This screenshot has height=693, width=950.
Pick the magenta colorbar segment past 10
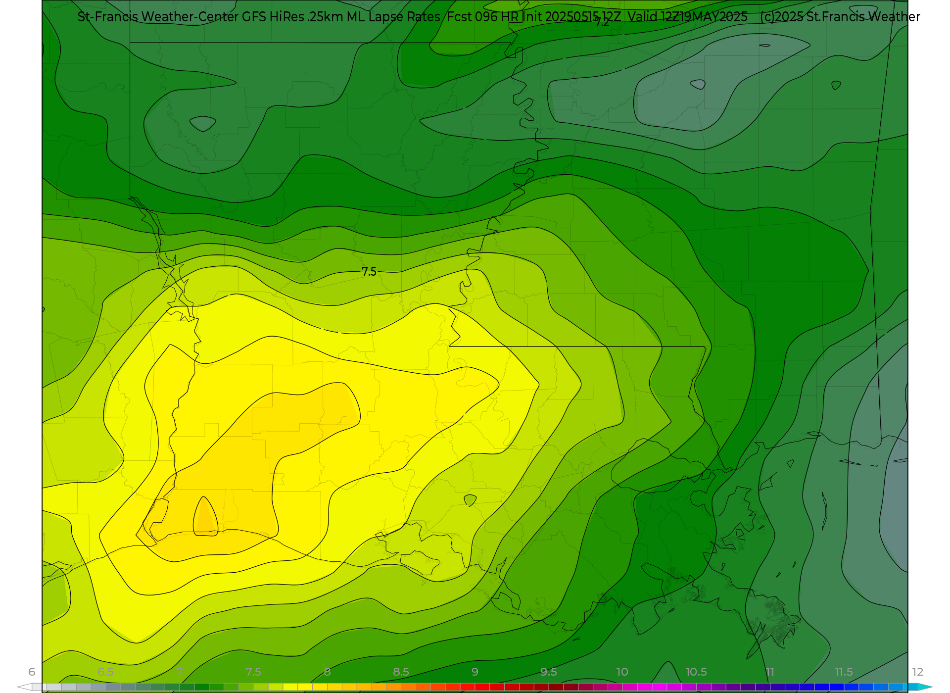point(660,687)
